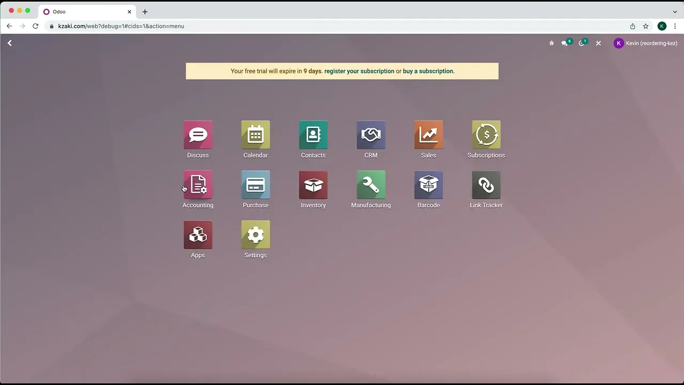Bookmark this page with the star
This screenshot has width=684, height=385.
click(x=646, y=26)
